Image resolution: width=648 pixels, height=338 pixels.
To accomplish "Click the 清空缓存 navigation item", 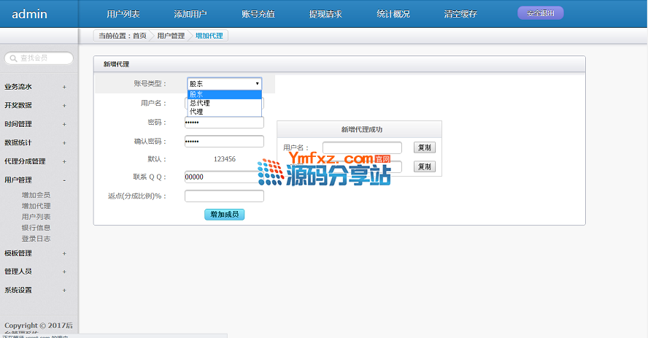I will pos(460,14).
